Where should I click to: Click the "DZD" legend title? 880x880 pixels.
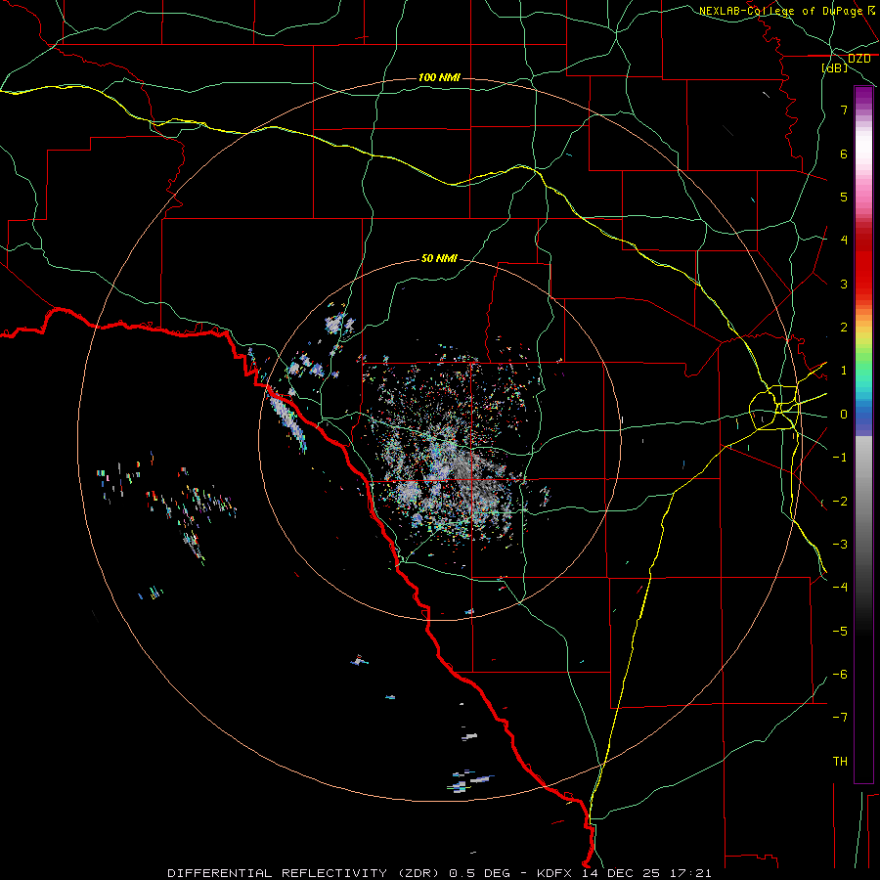pos(858,59)
